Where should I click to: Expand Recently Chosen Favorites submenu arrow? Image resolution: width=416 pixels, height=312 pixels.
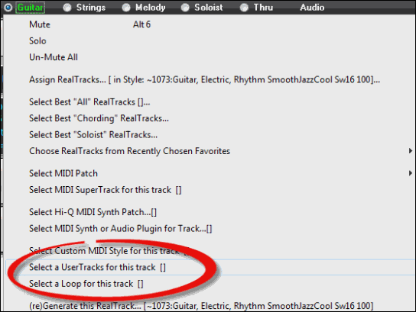(410, 151)
